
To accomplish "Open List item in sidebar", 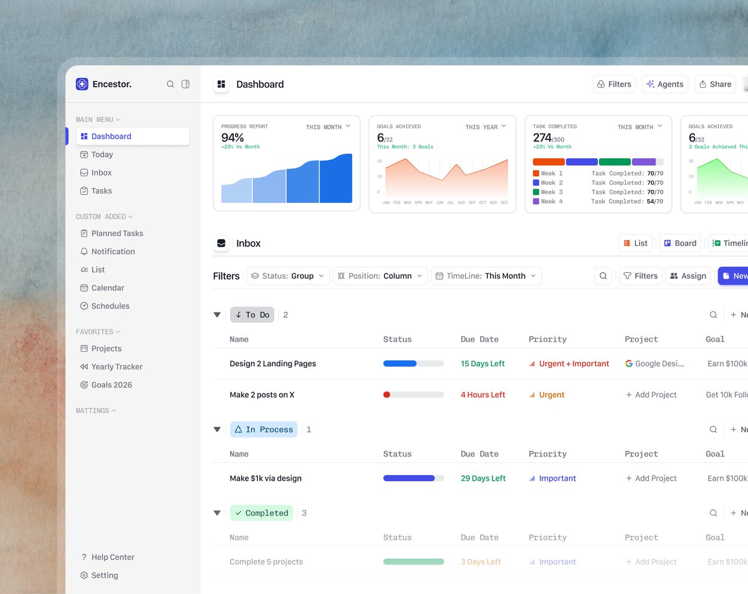I will (x=92, y=270).
